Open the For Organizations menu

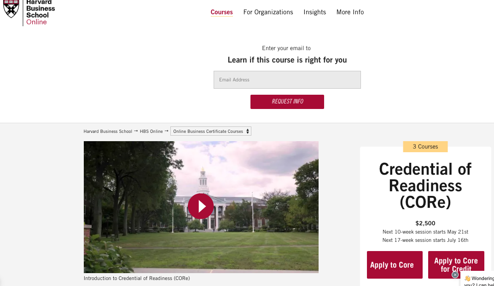click(x=268, y=12)
